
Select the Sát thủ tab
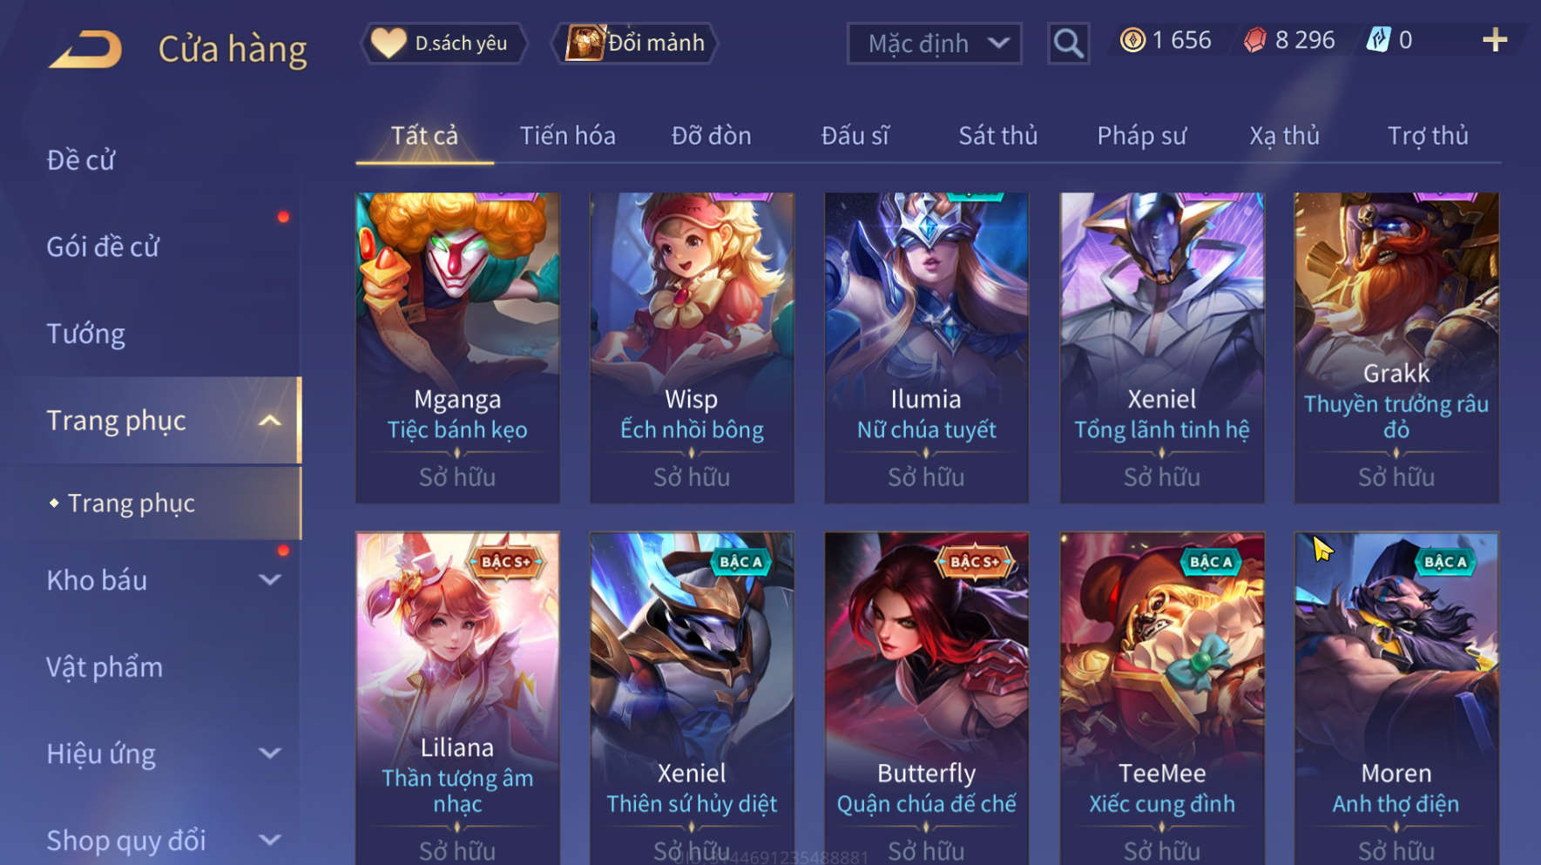pyautogui.click(x=997, y=136)
